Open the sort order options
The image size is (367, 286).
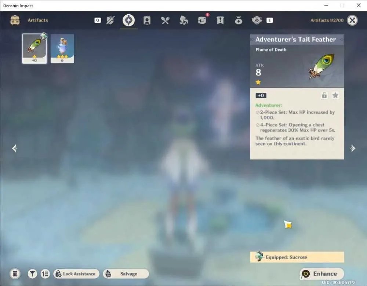click(45, 274)
